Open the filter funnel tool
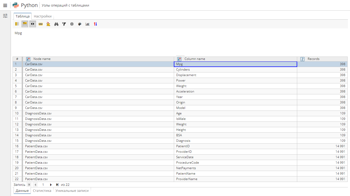 click(64, 24)
